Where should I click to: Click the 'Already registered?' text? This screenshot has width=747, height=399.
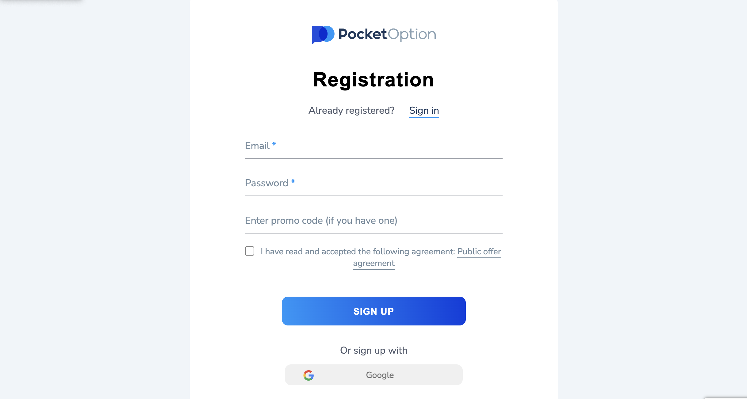pyautogui.click(x=351, y=110)
